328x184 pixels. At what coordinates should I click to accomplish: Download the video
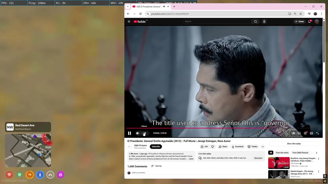[238, 147]
